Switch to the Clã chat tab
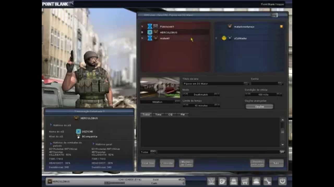This screenshot has height=187, width=334. point(170,115)
